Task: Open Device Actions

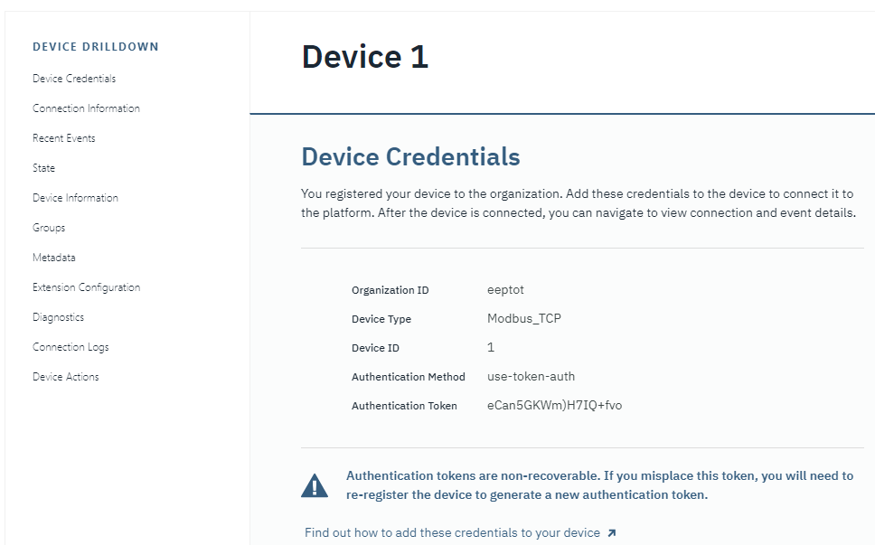Action: (x=63, y=376)
